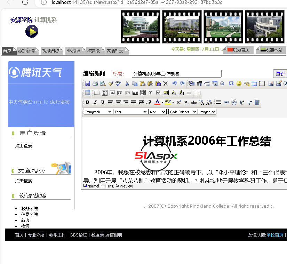This screenshot has height=264, width=287.
Task: Click the 点击登录 link
Action: tap(24, 146)
